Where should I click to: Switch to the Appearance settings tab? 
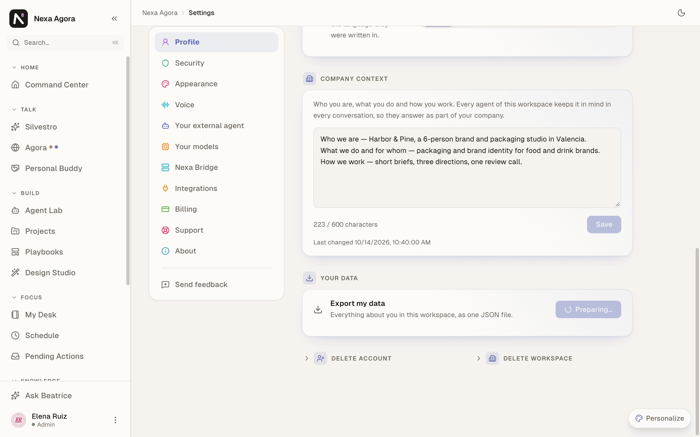point(216,84)
